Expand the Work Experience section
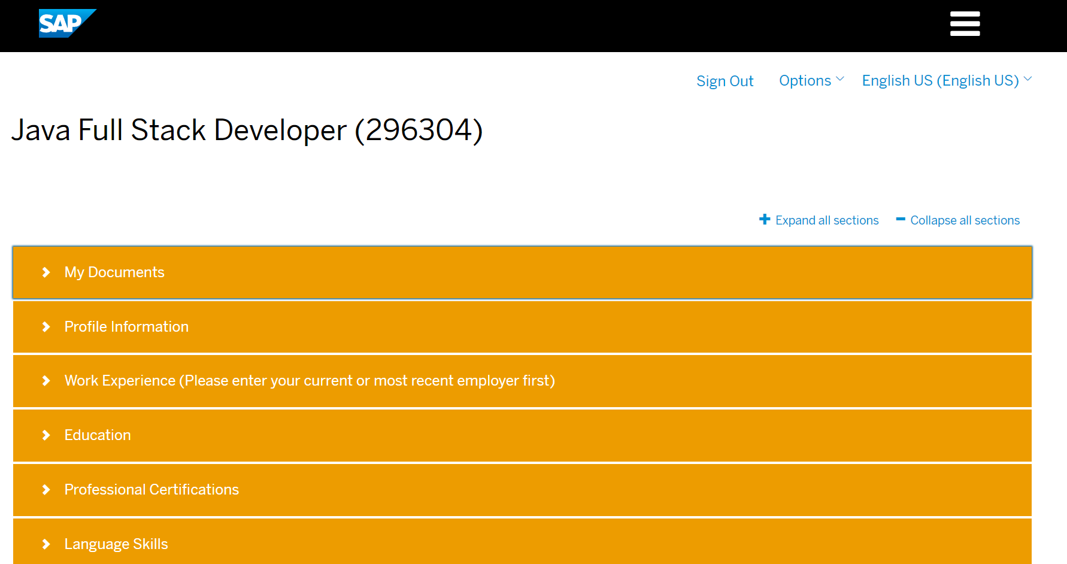This screenshot has width=1067, height=564. [522, 381]
